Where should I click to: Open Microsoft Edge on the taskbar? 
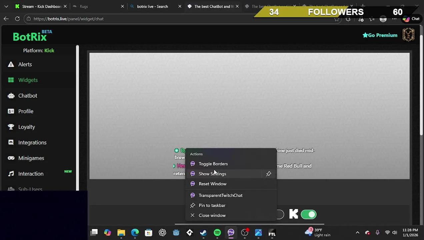135,233
